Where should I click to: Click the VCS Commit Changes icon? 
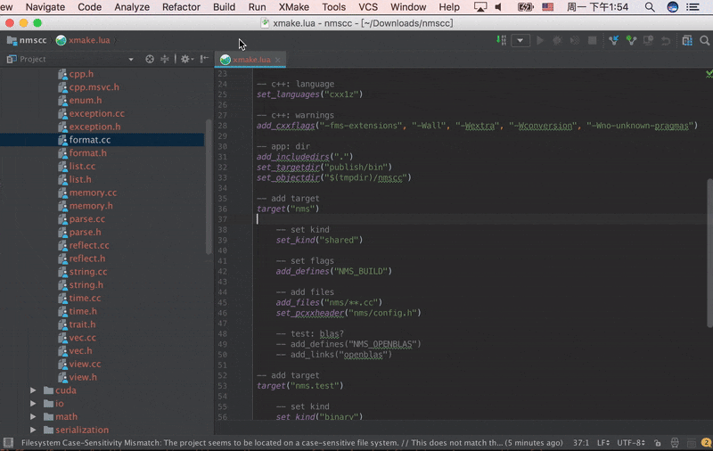[x=631, y=40]
